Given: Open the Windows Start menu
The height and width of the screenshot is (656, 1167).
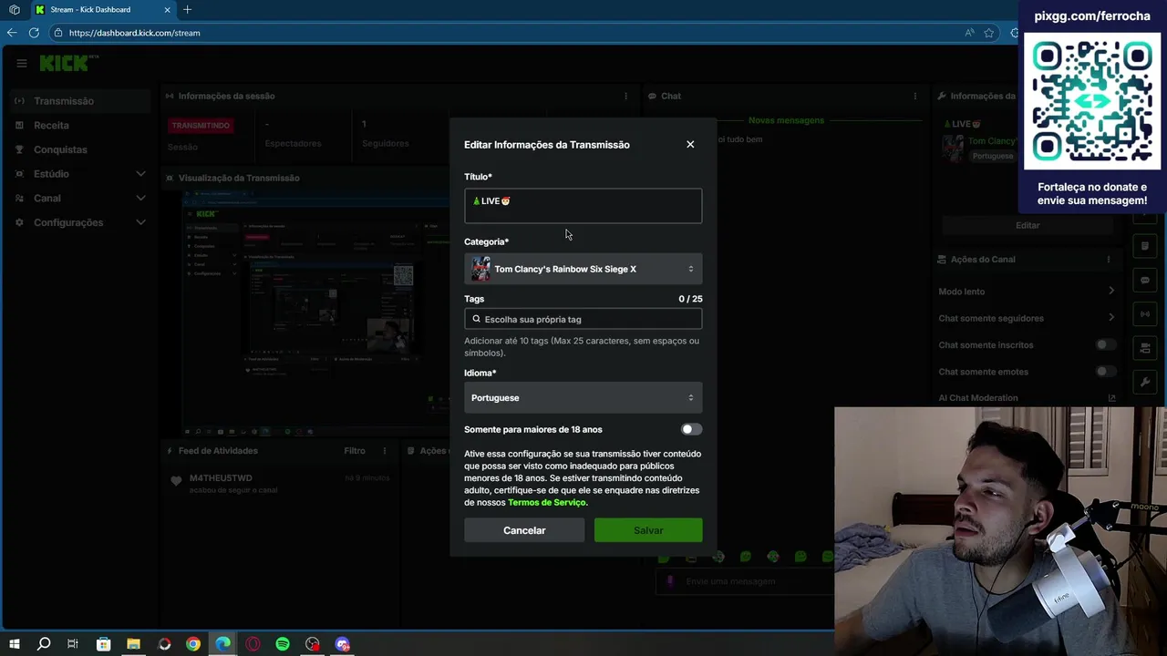Looking at the screenshot, I should (x=14, y=644).
